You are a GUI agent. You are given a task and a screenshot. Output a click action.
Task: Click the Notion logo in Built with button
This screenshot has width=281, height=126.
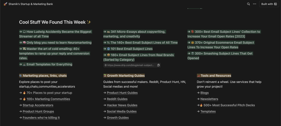(275, 4)
